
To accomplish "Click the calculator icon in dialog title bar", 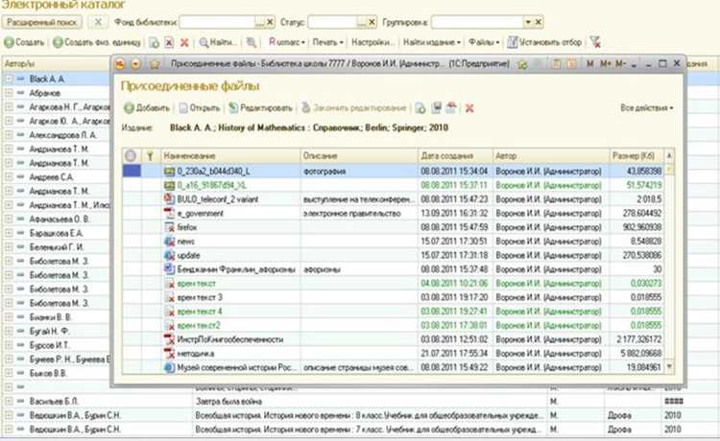I will tap(556, 64).
